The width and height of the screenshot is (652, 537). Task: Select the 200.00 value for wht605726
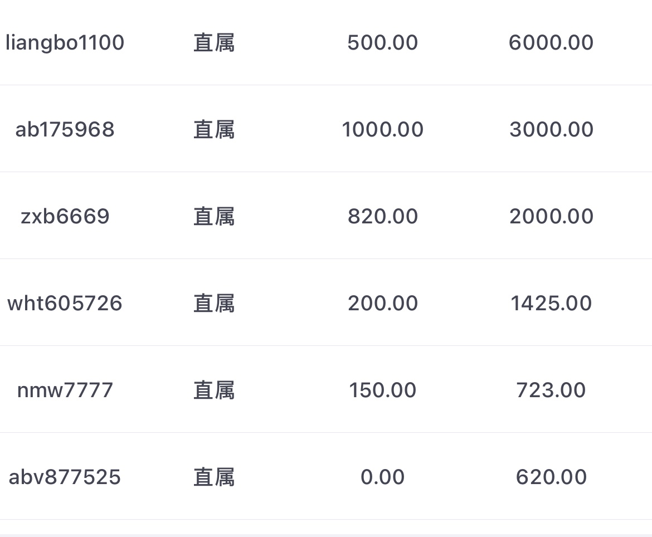pyautogui.click(x=383, y=304)
